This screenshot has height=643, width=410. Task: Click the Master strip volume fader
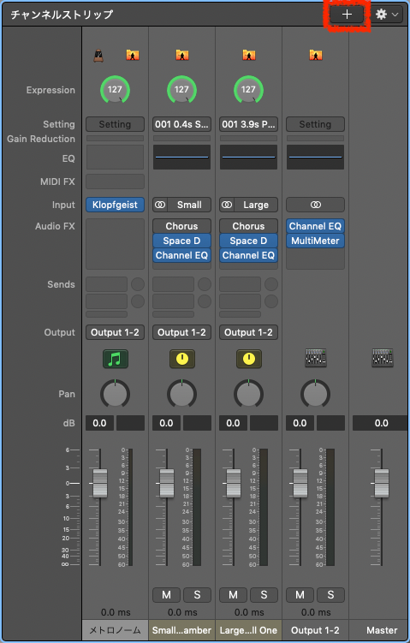click(382, 484)
